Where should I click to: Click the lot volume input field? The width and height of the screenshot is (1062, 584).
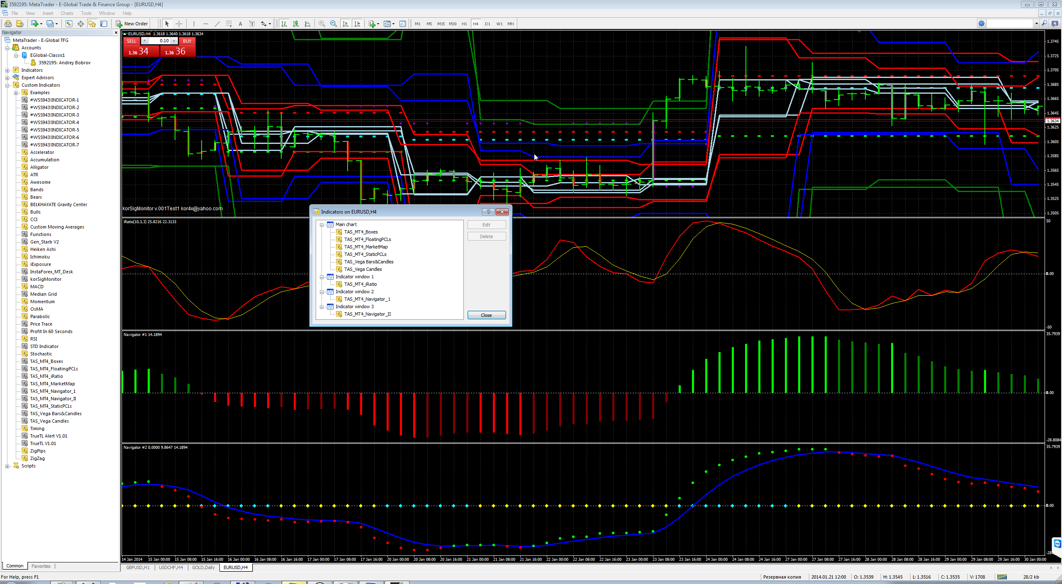(160, 41)
